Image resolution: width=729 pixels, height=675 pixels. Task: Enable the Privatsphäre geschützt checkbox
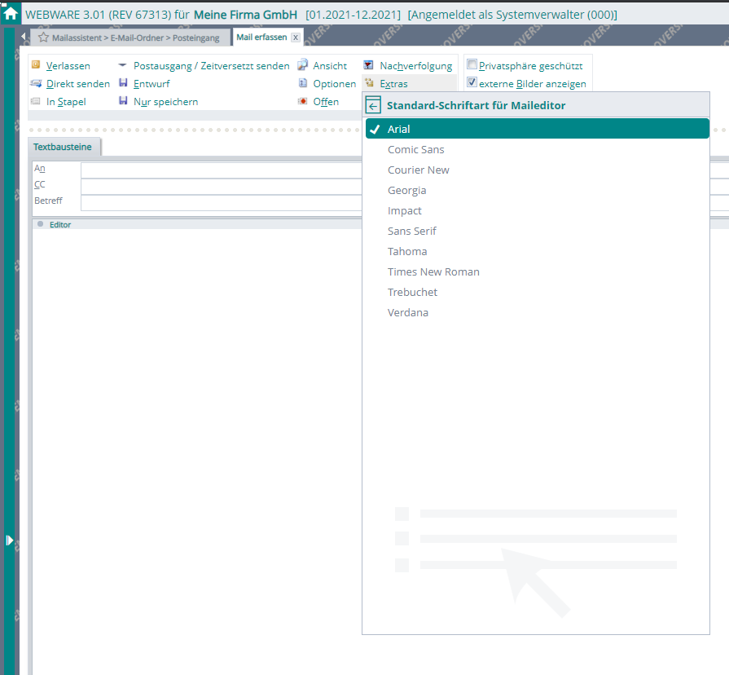(472, 64)
